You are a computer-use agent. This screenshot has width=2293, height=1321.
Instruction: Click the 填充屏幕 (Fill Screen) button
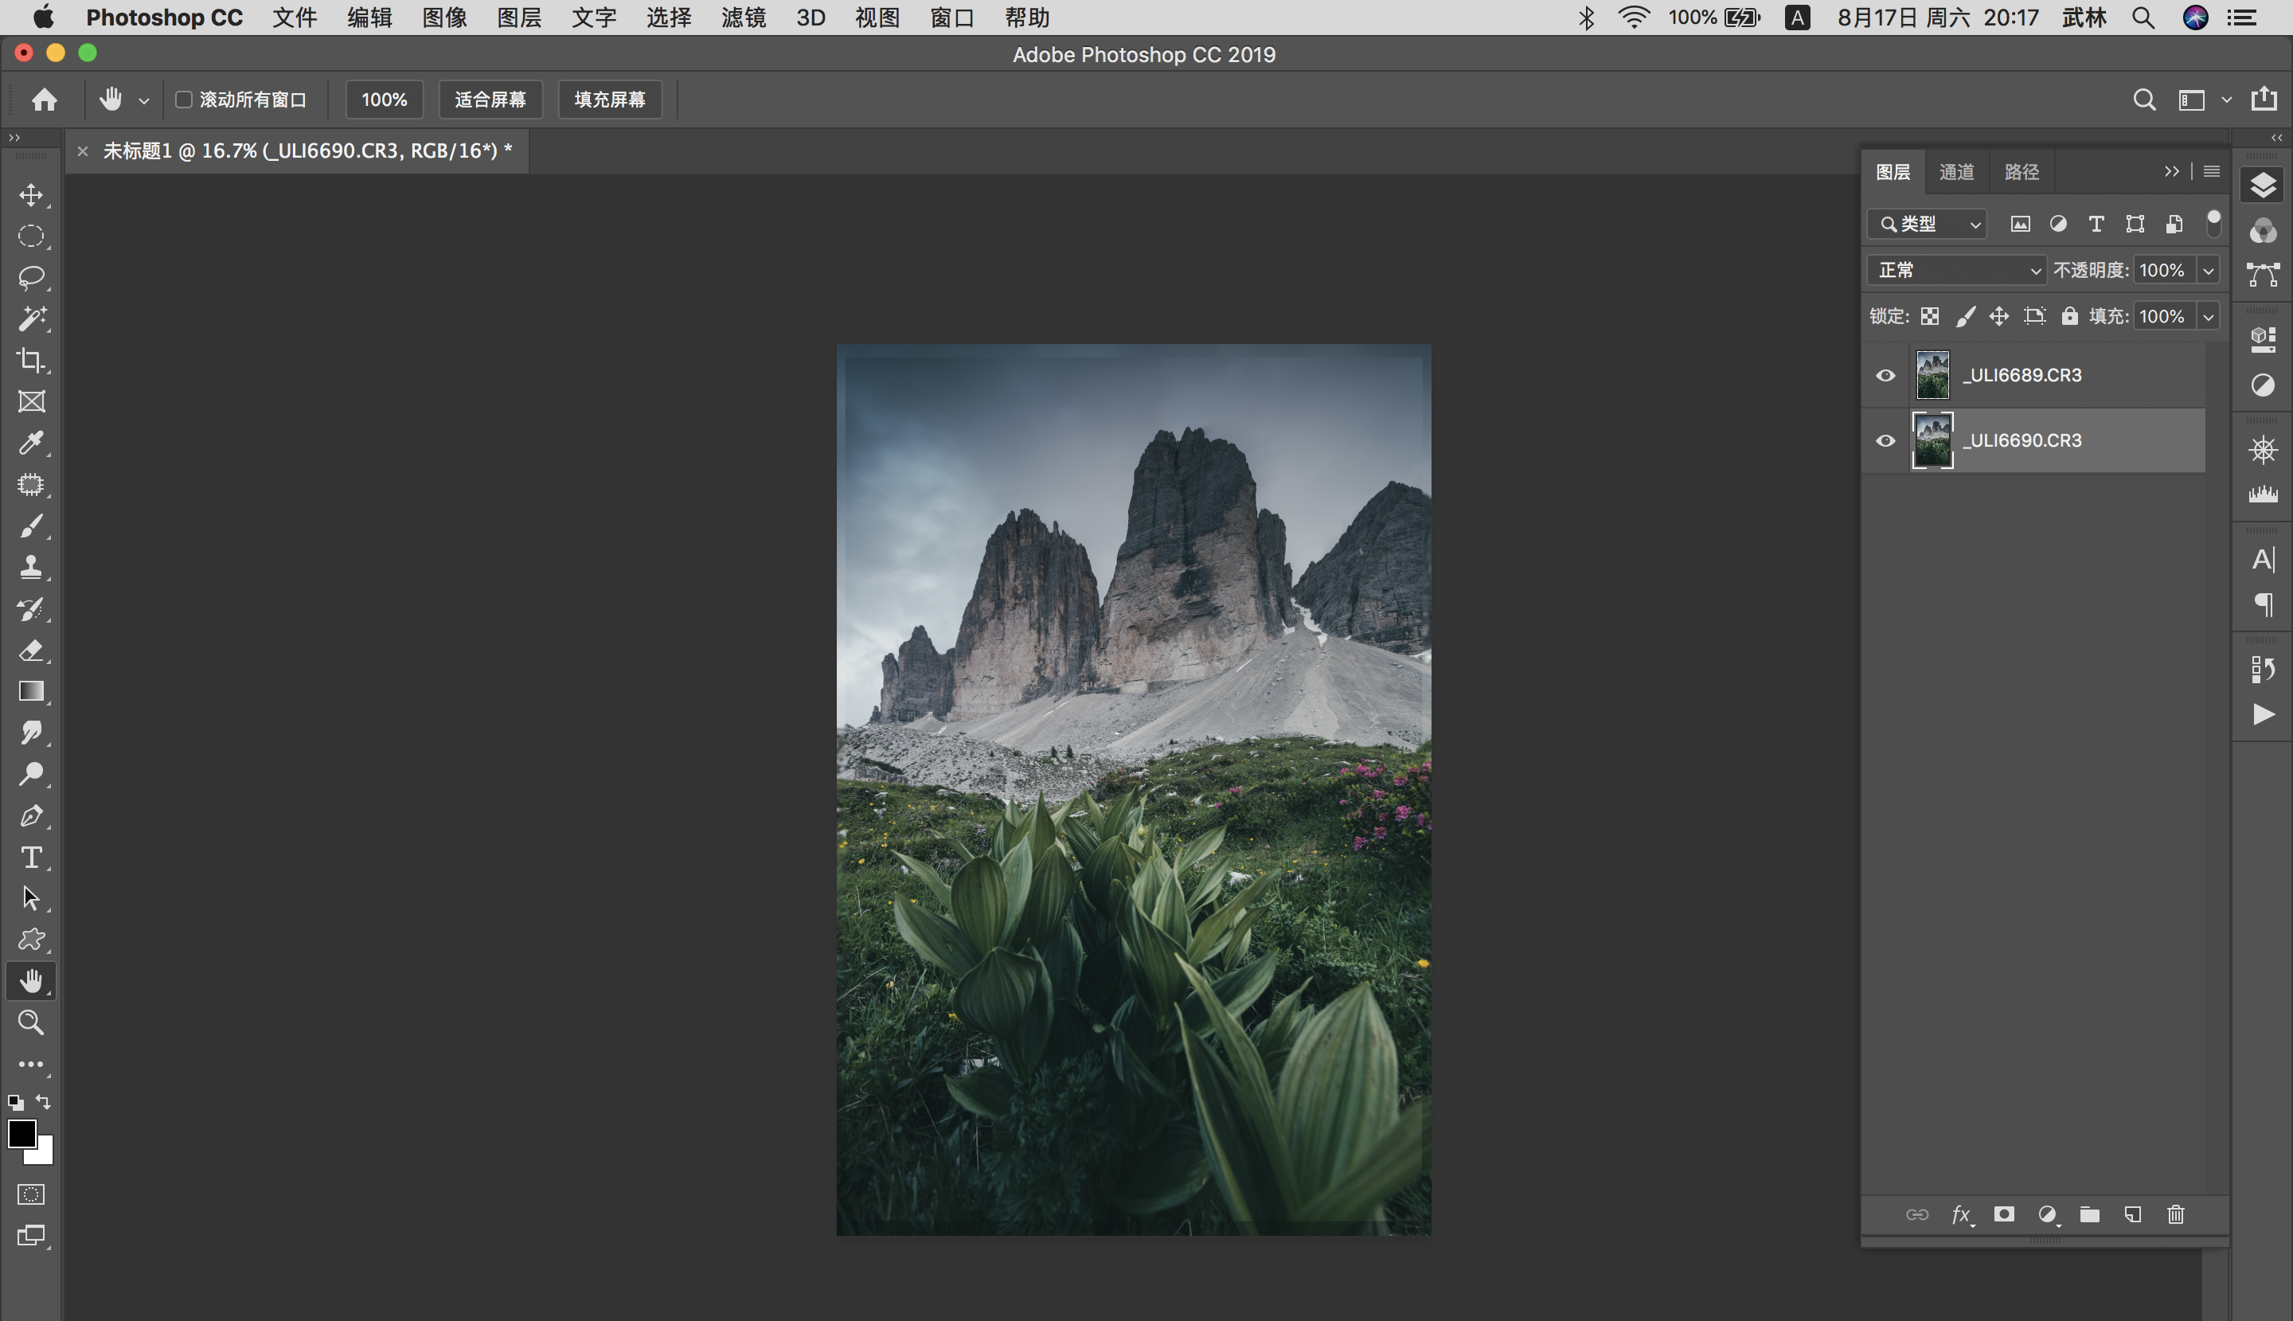click(610, 100)
